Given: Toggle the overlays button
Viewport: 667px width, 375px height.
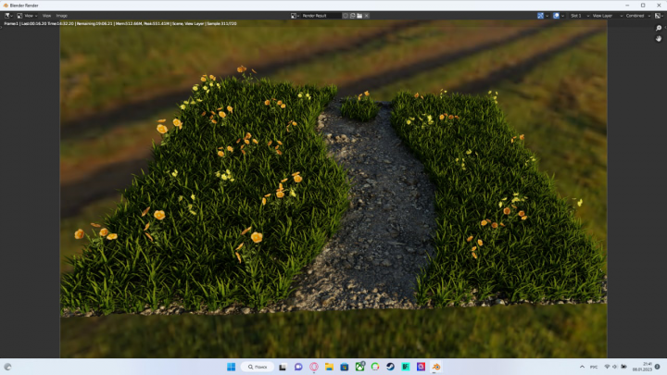Looking at the screenshot, I should pos(556,16).
